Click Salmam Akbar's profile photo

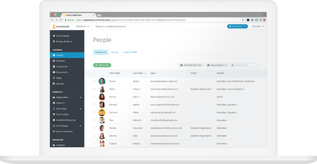pyautogui.click(x=102, y=113)
